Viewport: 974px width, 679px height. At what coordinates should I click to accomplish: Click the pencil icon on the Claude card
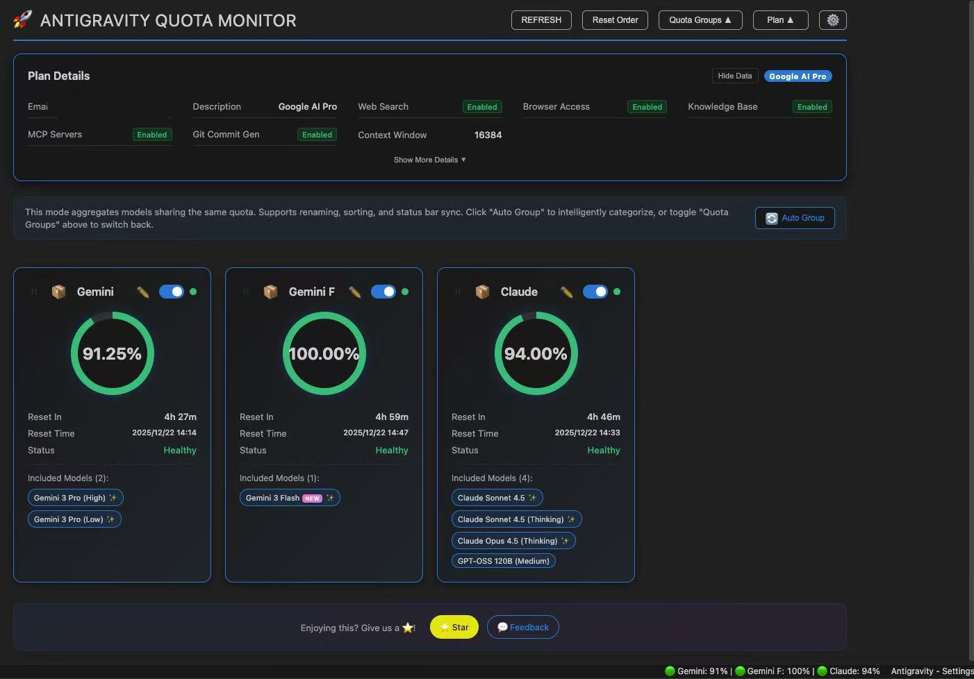[566, 292]
